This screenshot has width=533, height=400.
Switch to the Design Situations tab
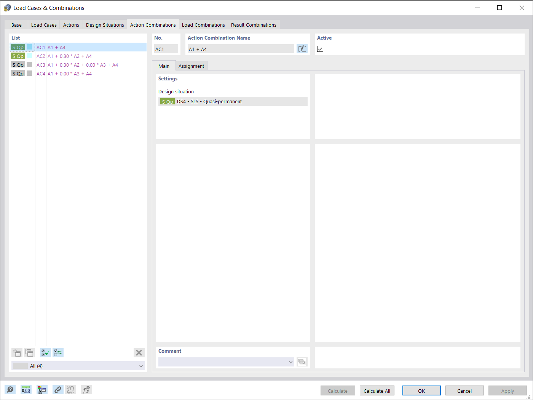pyautogui.click(x=105, y=25)
